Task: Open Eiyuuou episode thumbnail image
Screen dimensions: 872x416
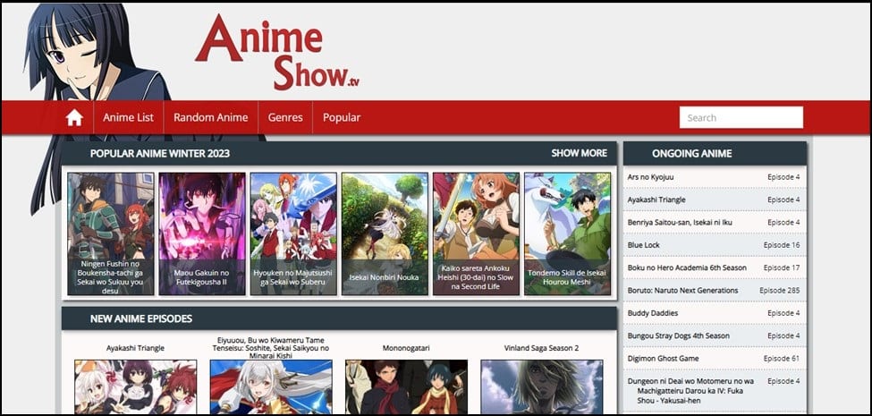Action: click(271, 386)
